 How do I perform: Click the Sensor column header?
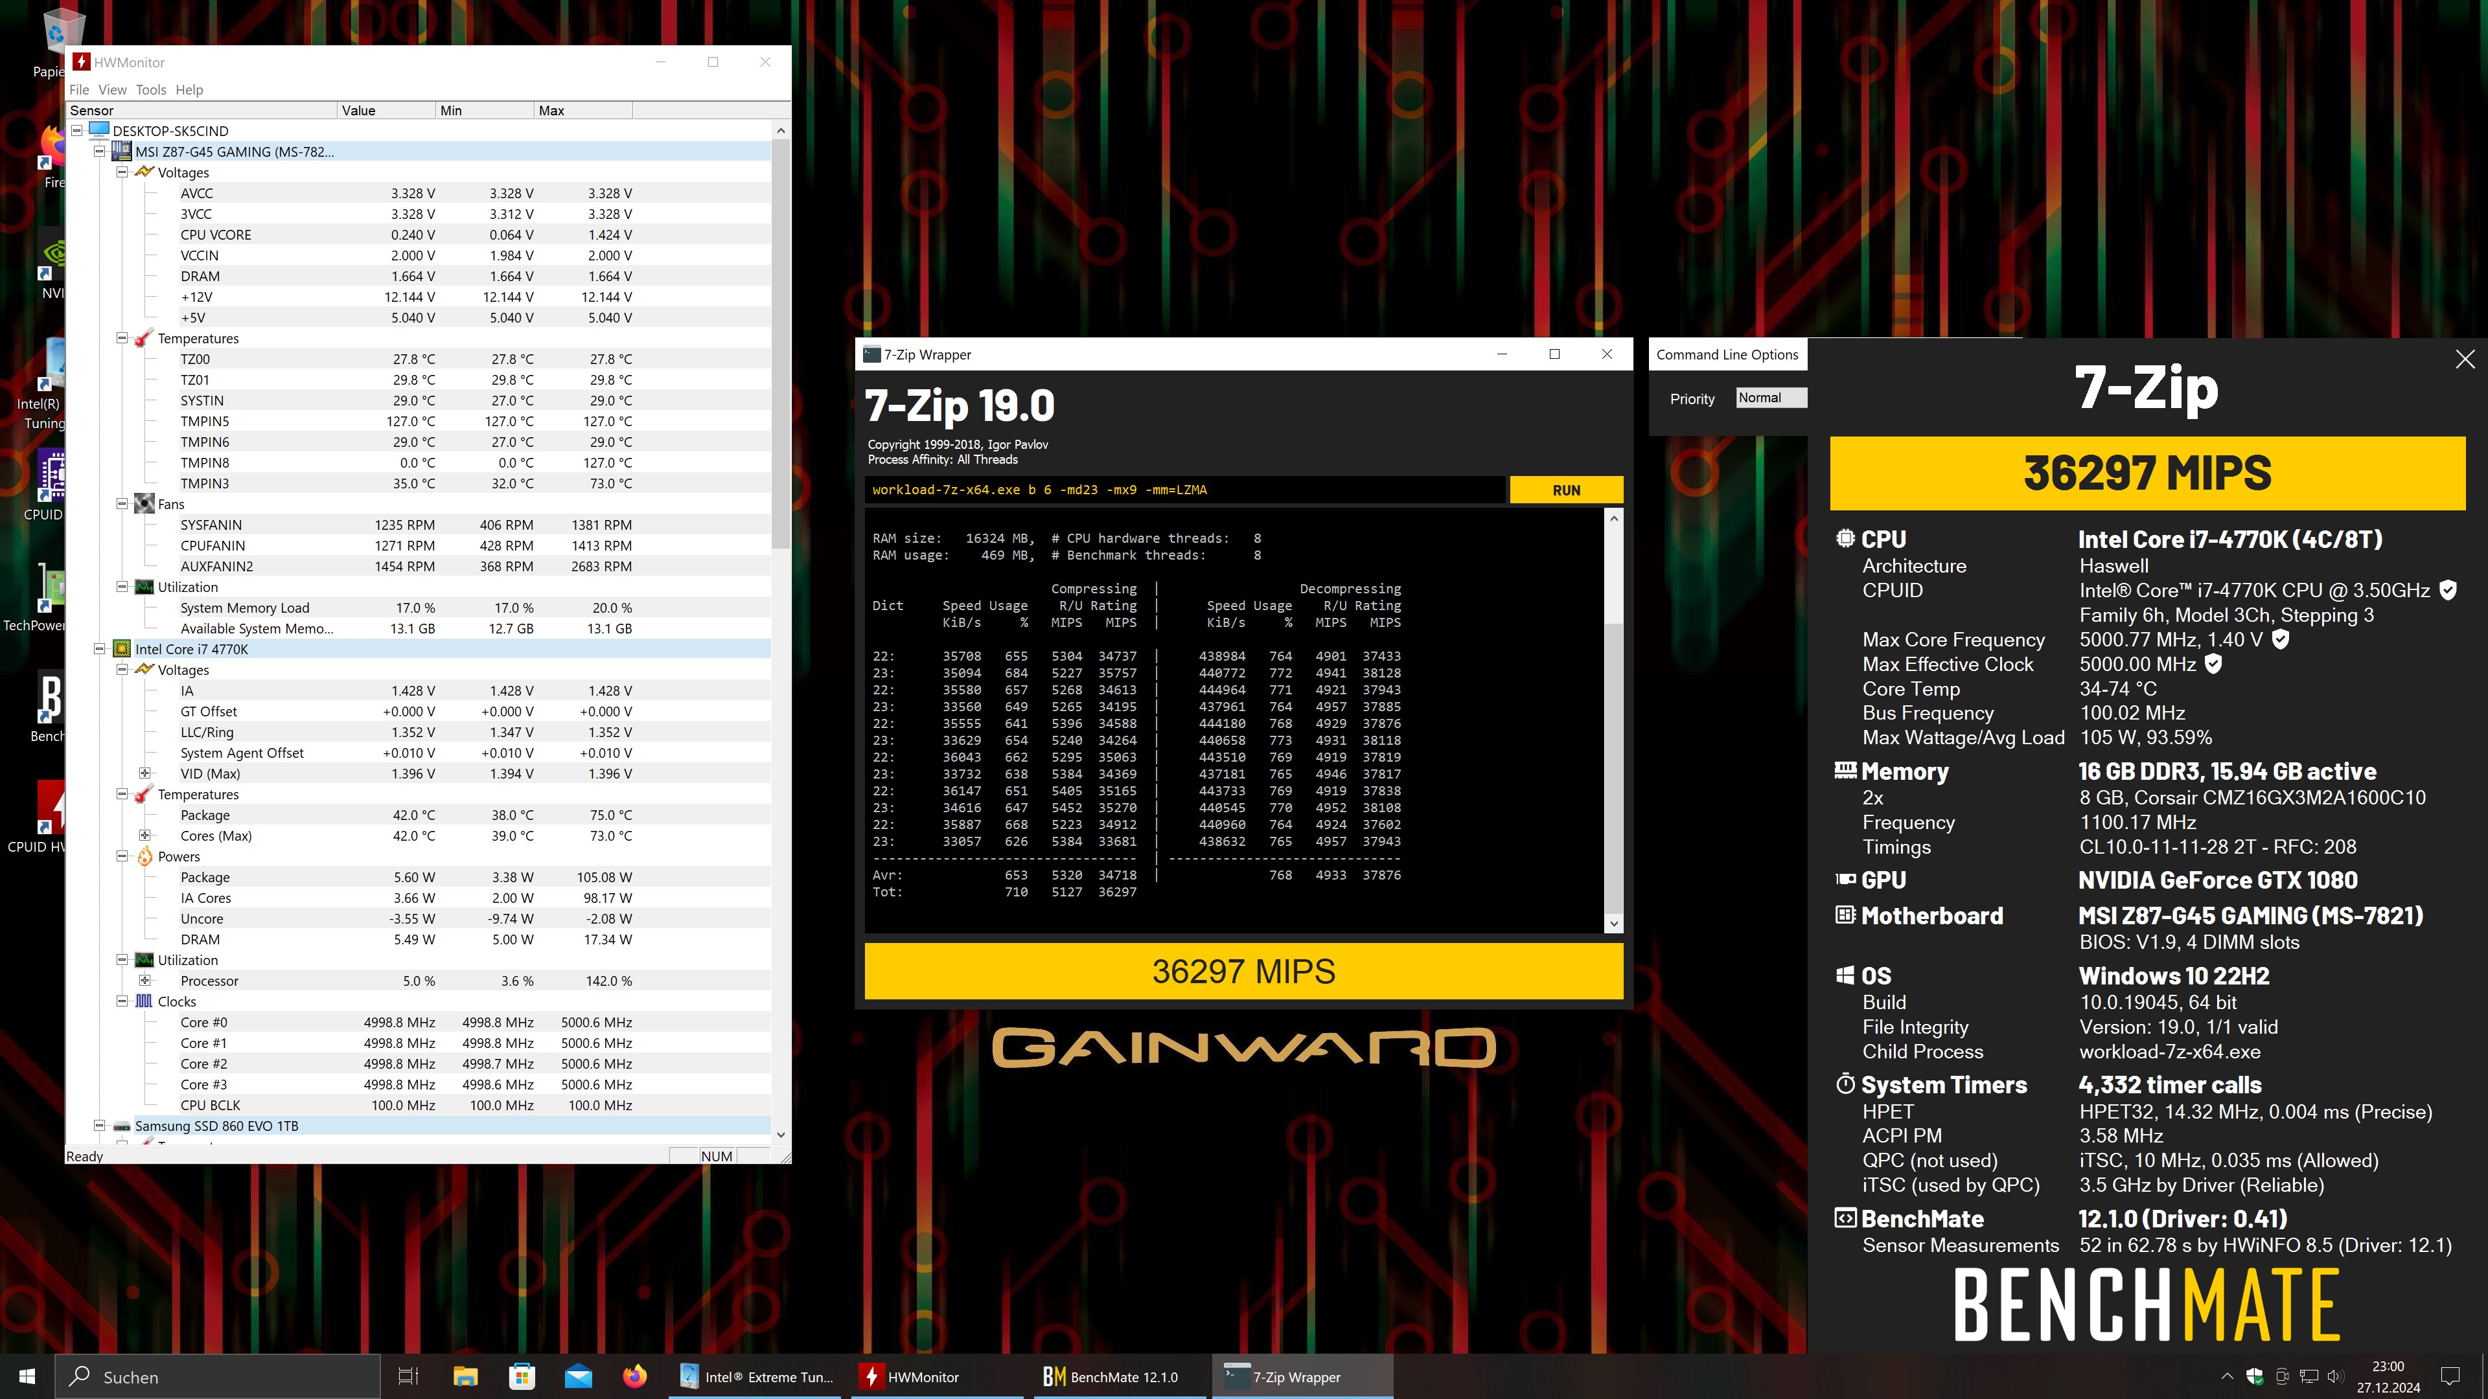[x=202, y=110]
